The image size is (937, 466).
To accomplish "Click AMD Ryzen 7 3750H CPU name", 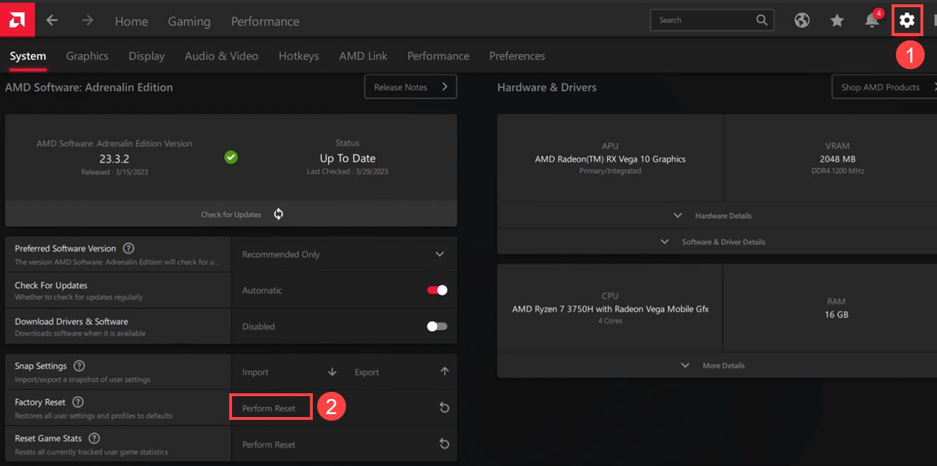I will (x=610, y=309).
